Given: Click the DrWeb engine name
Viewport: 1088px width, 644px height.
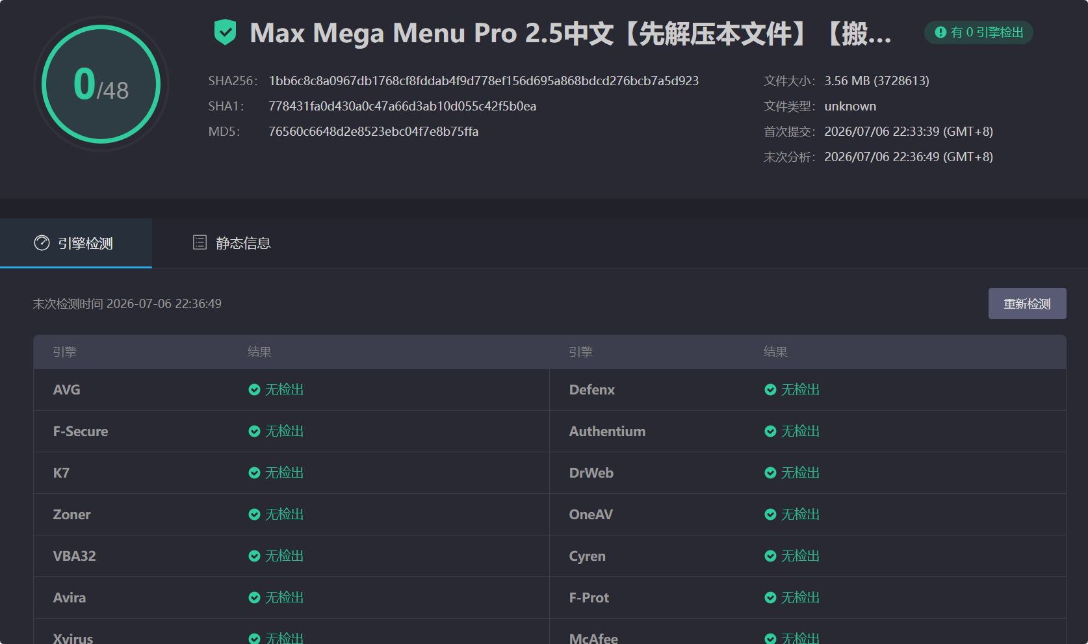Looking at the screenshot, I should point(591,472).
